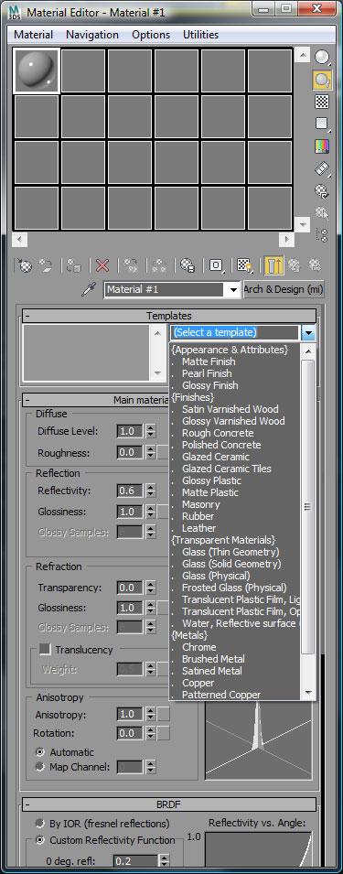This screenshot has width=343, height=874.
Task: Open the Sample UV Tiling flyout
Action: [322, 124]
